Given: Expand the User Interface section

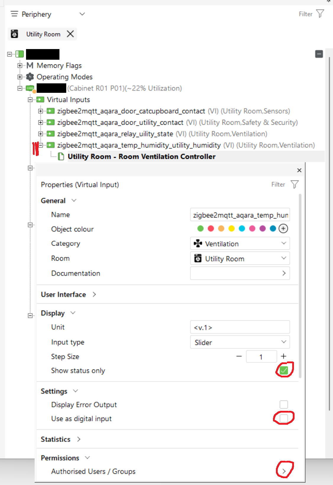Looking at the screenshot, I should coord(94,294).
